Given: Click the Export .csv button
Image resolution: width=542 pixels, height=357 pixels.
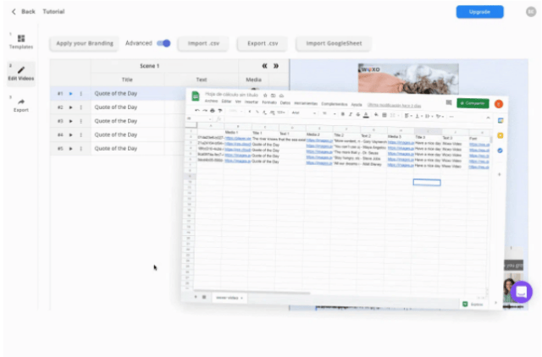Looking at the screenshot, I should [263, 43].
